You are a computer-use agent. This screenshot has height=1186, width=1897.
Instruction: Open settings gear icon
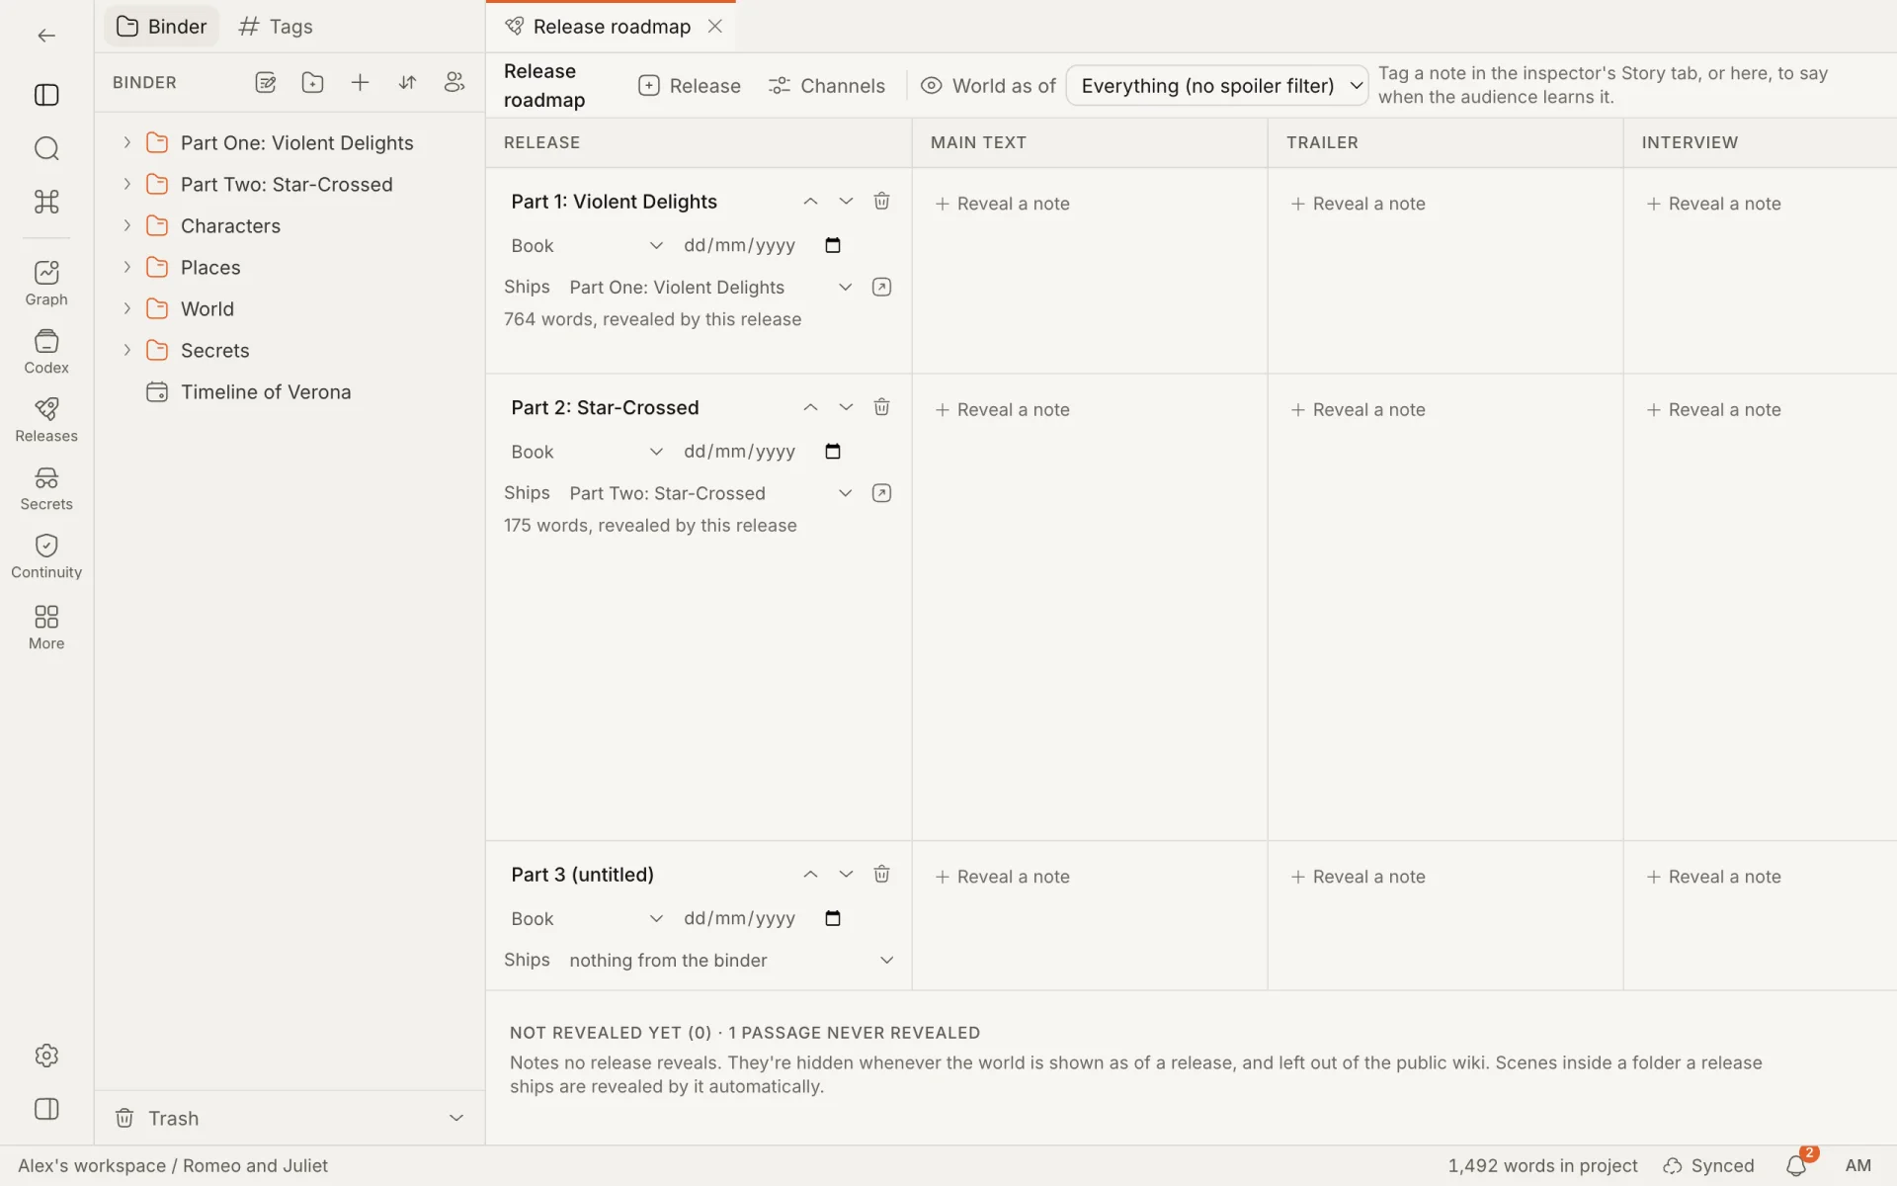(x=46, y=1056)
